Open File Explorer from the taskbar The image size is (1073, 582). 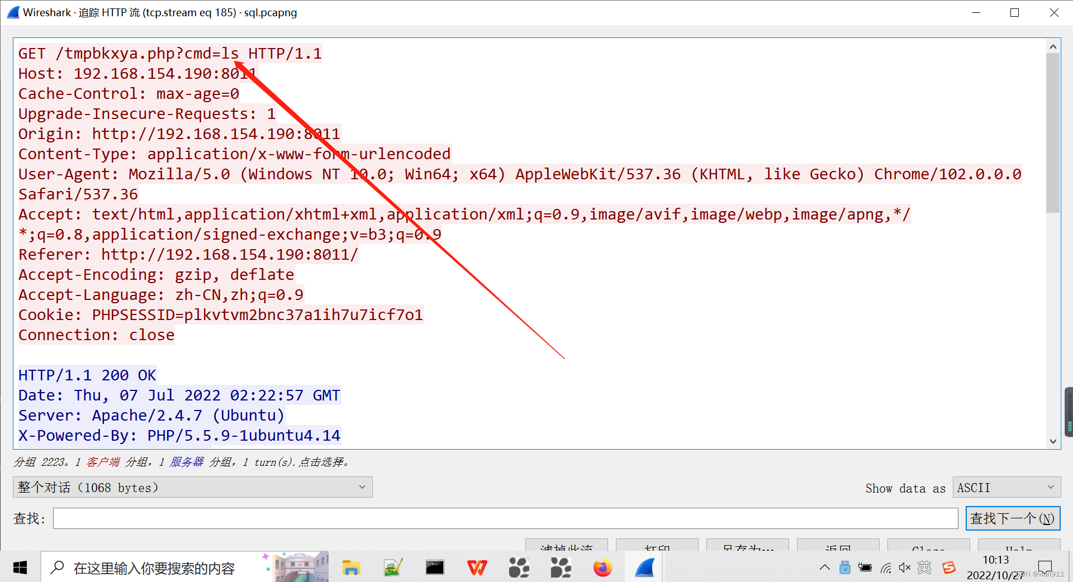click(x=351, y=568)
